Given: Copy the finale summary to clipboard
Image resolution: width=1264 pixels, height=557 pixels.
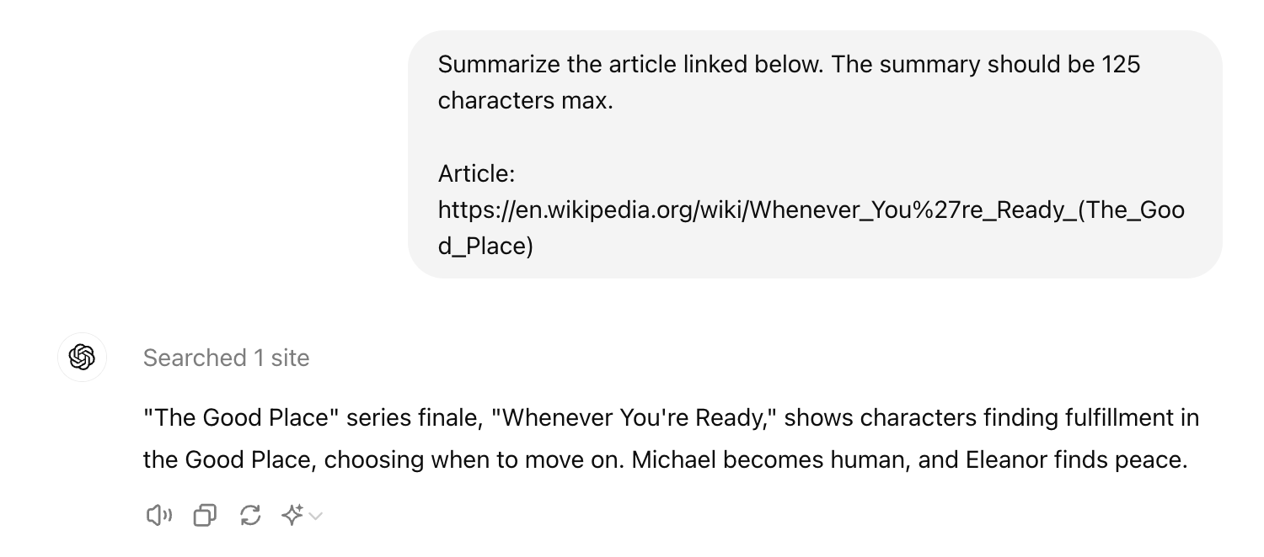Looking at the screenshot, I should 204,515.
